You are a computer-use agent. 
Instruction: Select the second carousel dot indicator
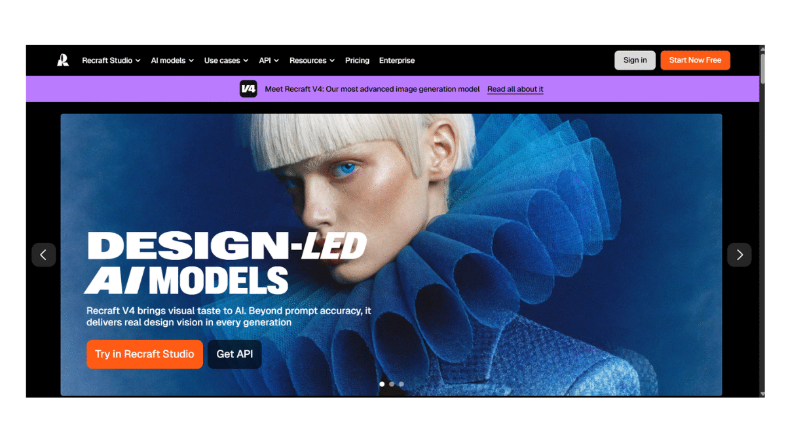coord(392,384)
